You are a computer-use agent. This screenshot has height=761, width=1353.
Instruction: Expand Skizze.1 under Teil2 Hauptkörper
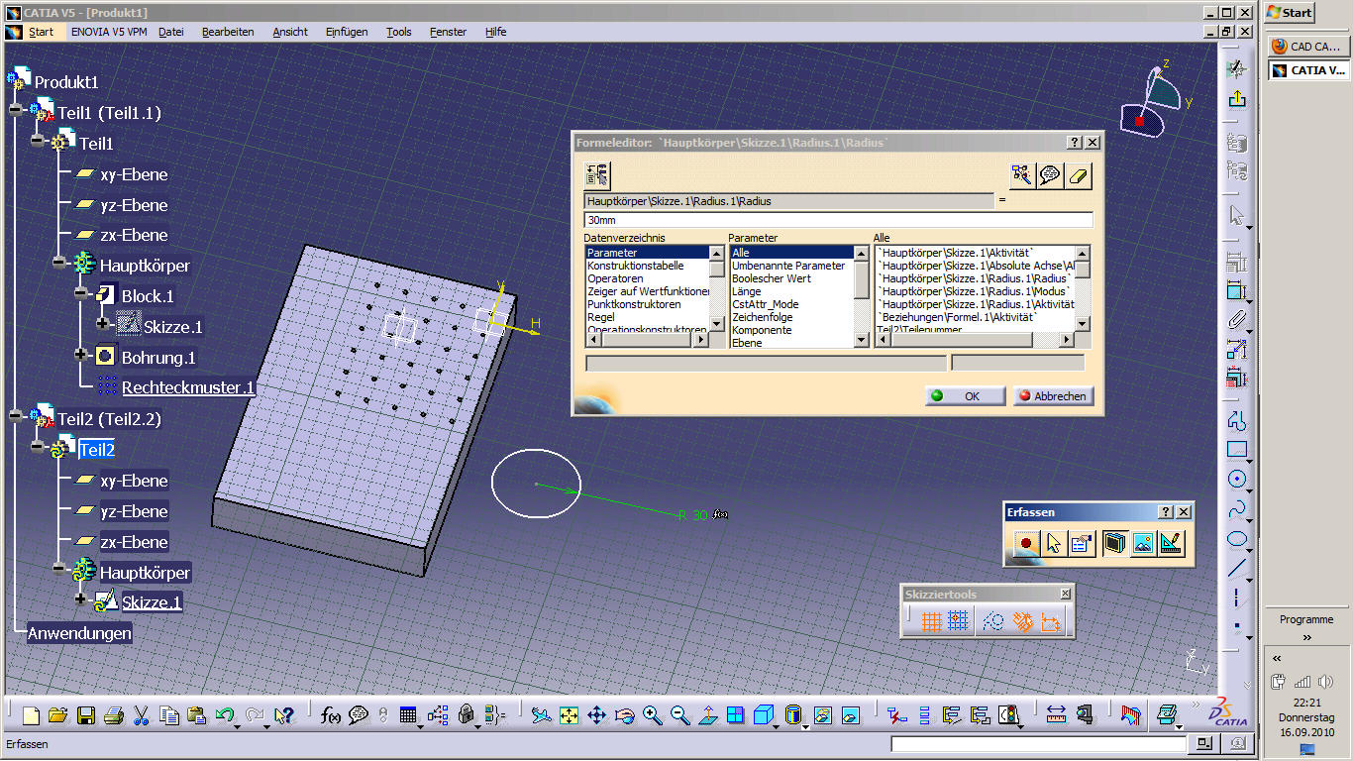[x=81, y=599]
